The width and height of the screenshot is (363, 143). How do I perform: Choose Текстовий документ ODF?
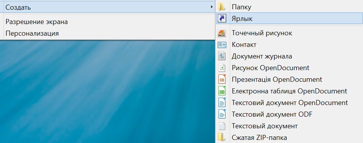click(x=289, y=114)
